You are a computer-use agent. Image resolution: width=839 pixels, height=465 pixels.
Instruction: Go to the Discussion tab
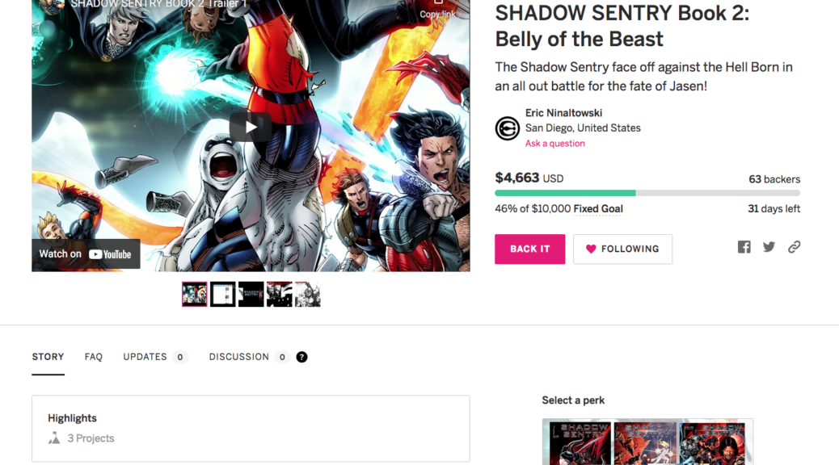click(x=238, y=357)
